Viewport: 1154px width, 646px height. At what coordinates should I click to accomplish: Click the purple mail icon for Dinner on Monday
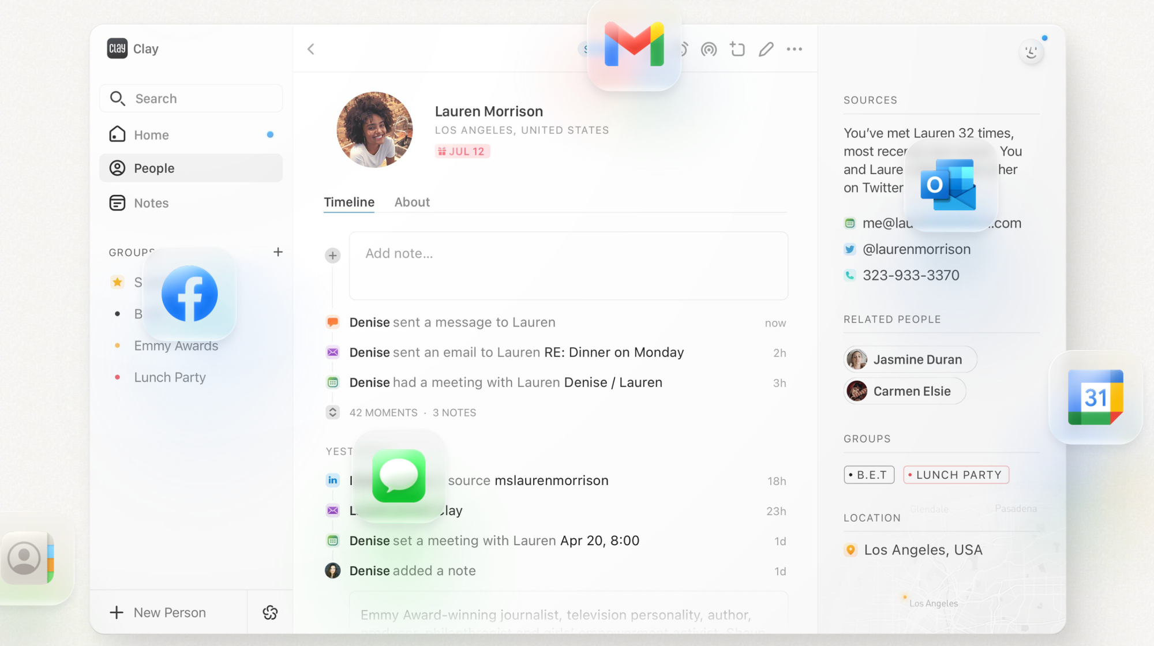[333, 352]
